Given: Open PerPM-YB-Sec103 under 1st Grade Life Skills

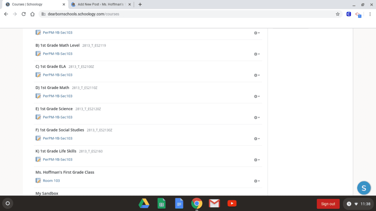Looking at the screenshot, I should coord(58,159).
